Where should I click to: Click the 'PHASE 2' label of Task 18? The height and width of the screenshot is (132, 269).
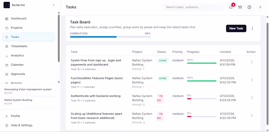pyautogui.click(x=139, y=105)
